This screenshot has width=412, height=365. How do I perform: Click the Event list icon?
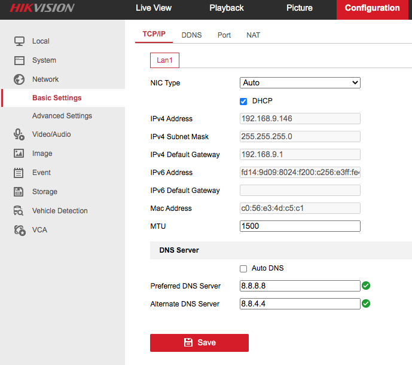pyautogui.click(x=19, y=173)
